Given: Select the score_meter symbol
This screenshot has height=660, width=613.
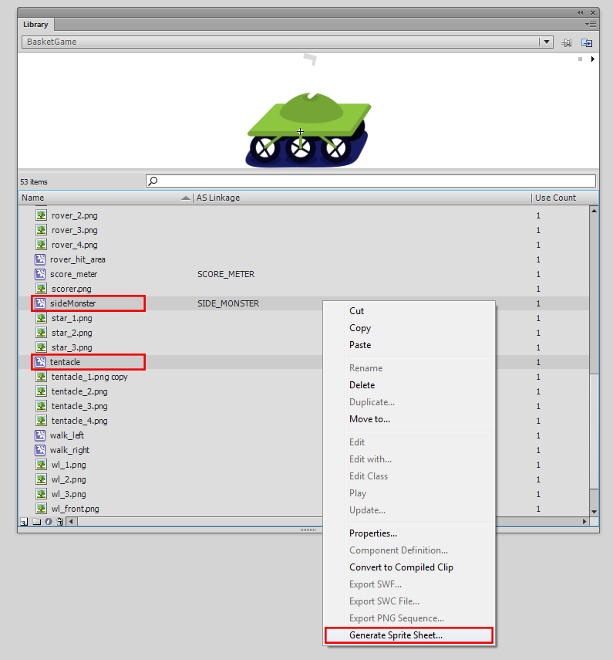Looking at the screenshot, I should tap(74, 274).
